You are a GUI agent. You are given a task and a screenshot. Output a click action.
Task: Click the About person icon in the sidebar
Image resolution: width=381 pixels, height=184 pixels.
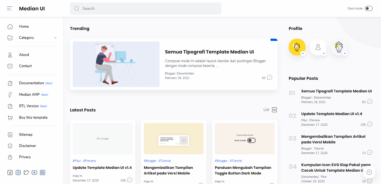(x=10, y=55)
